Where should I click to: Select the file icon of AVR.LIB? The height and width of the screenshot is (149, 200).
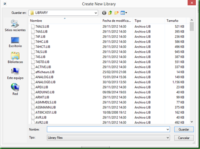coord(33,117)
